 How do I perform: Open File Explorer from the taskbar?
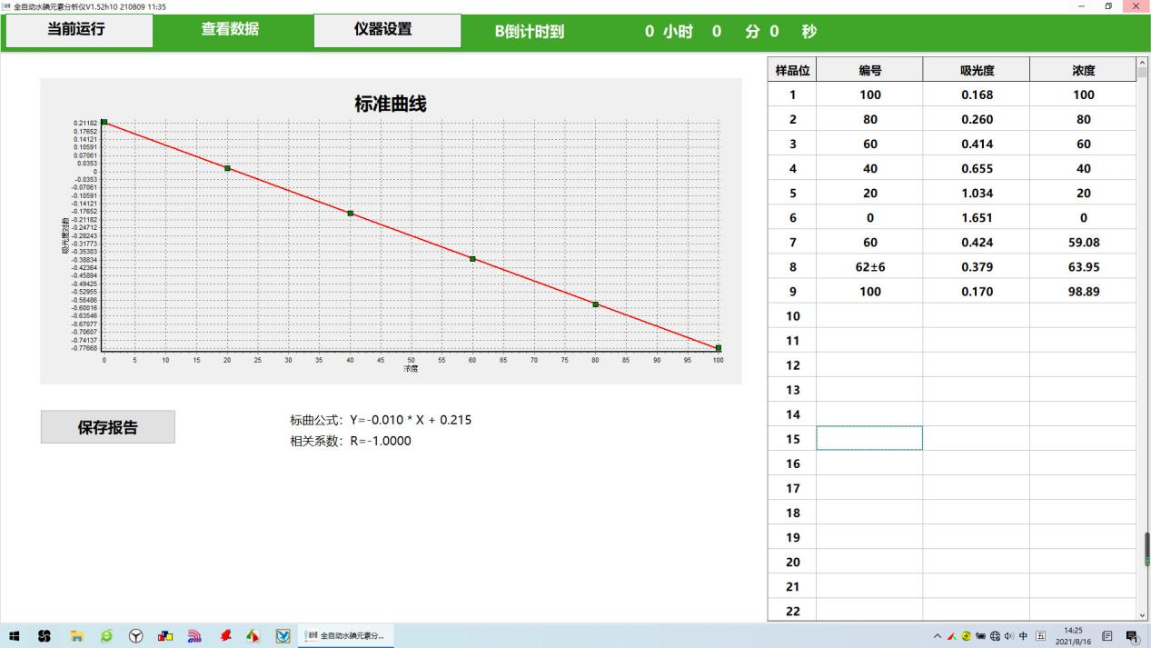(77, 635)
